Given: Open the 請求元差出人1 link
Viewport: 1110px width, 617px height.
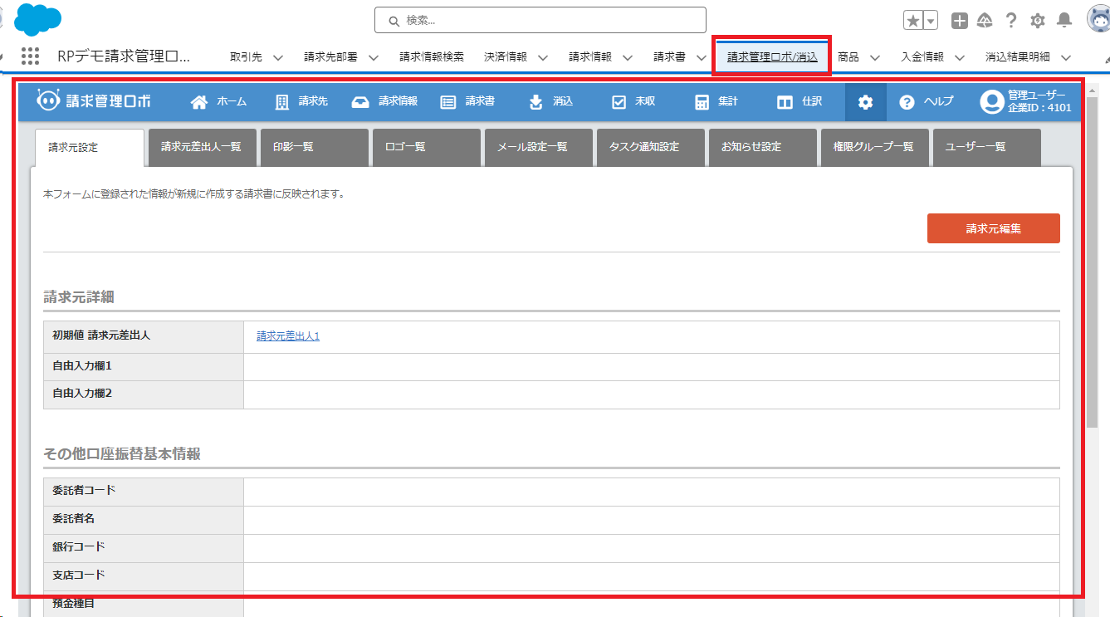Looking at the screenshot, I should coord(288,335).
